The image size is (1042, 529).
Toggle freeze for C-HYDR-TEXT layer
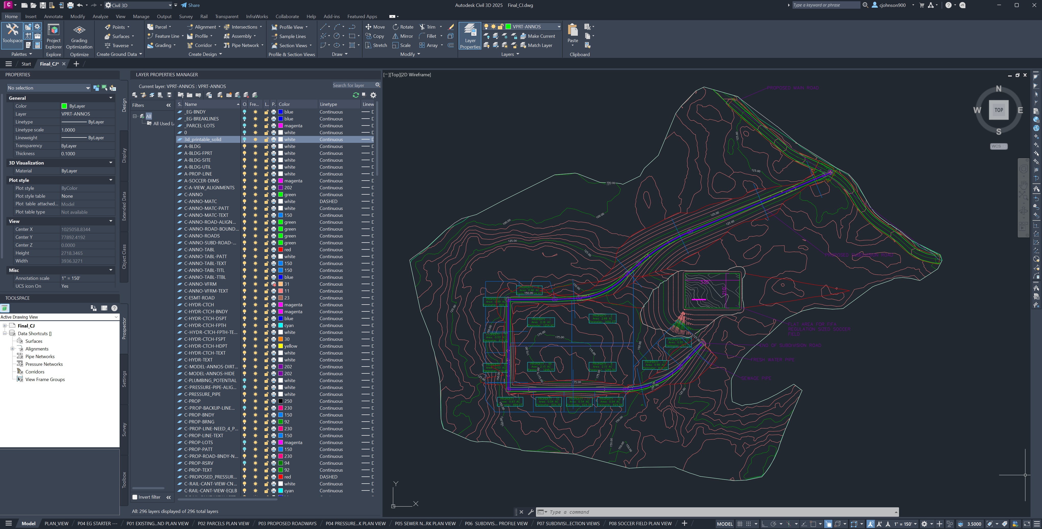pos(255,360)
